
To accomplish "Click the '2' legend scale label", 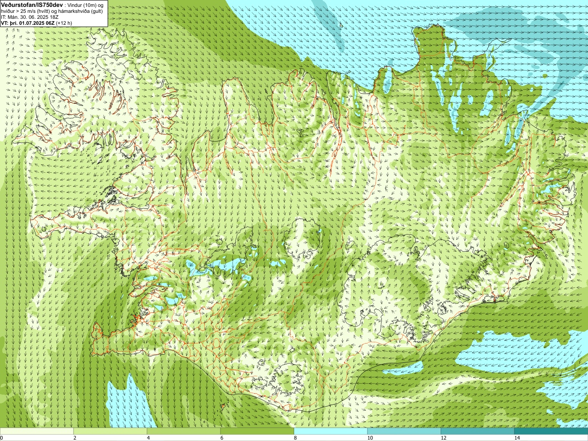I will 75,438.
